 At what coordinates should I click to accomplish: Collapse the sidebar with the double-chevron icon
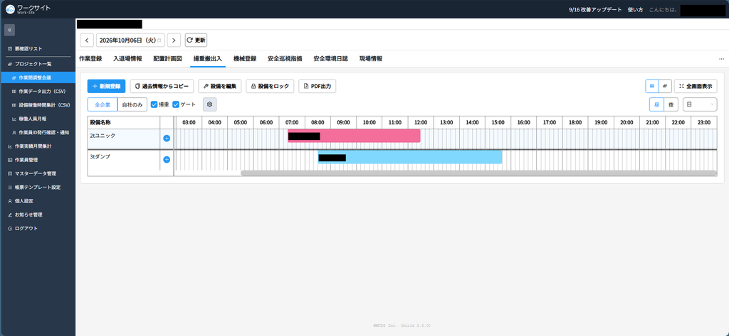pos(9,30)
